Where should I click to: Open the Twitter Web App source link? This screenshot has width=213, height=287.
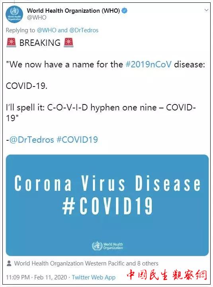point(94,277)
